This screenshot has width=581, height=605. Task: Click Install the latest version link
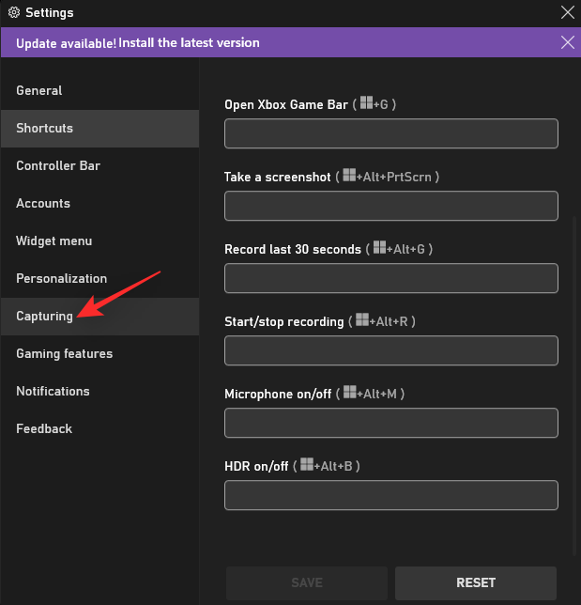pos(190,42)
